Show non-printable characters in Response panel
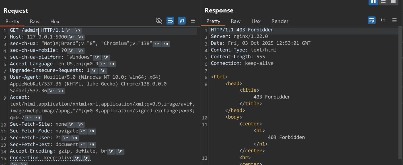The image size is (403, 165). tap(383, 20)
